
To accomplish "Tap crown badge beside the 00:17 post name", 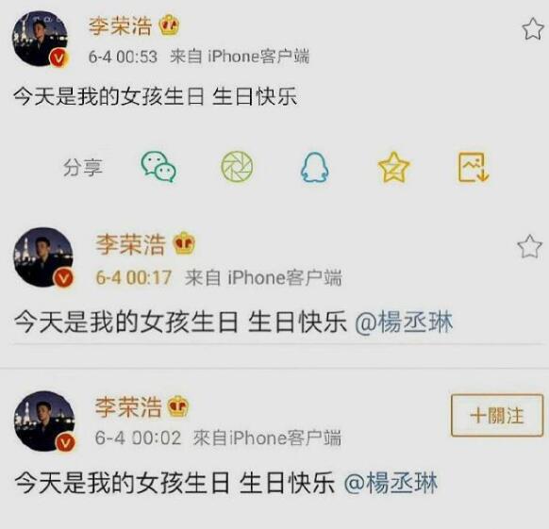I will [x=184, y=243].
